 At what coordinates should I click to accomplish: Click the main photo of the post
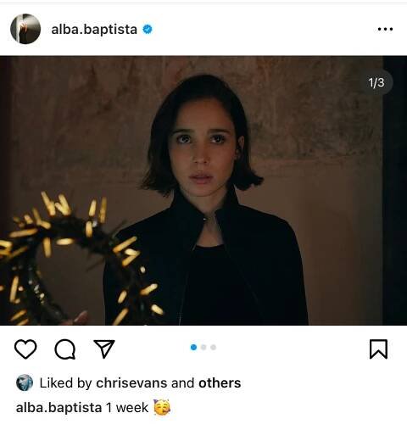click(203, 191)
